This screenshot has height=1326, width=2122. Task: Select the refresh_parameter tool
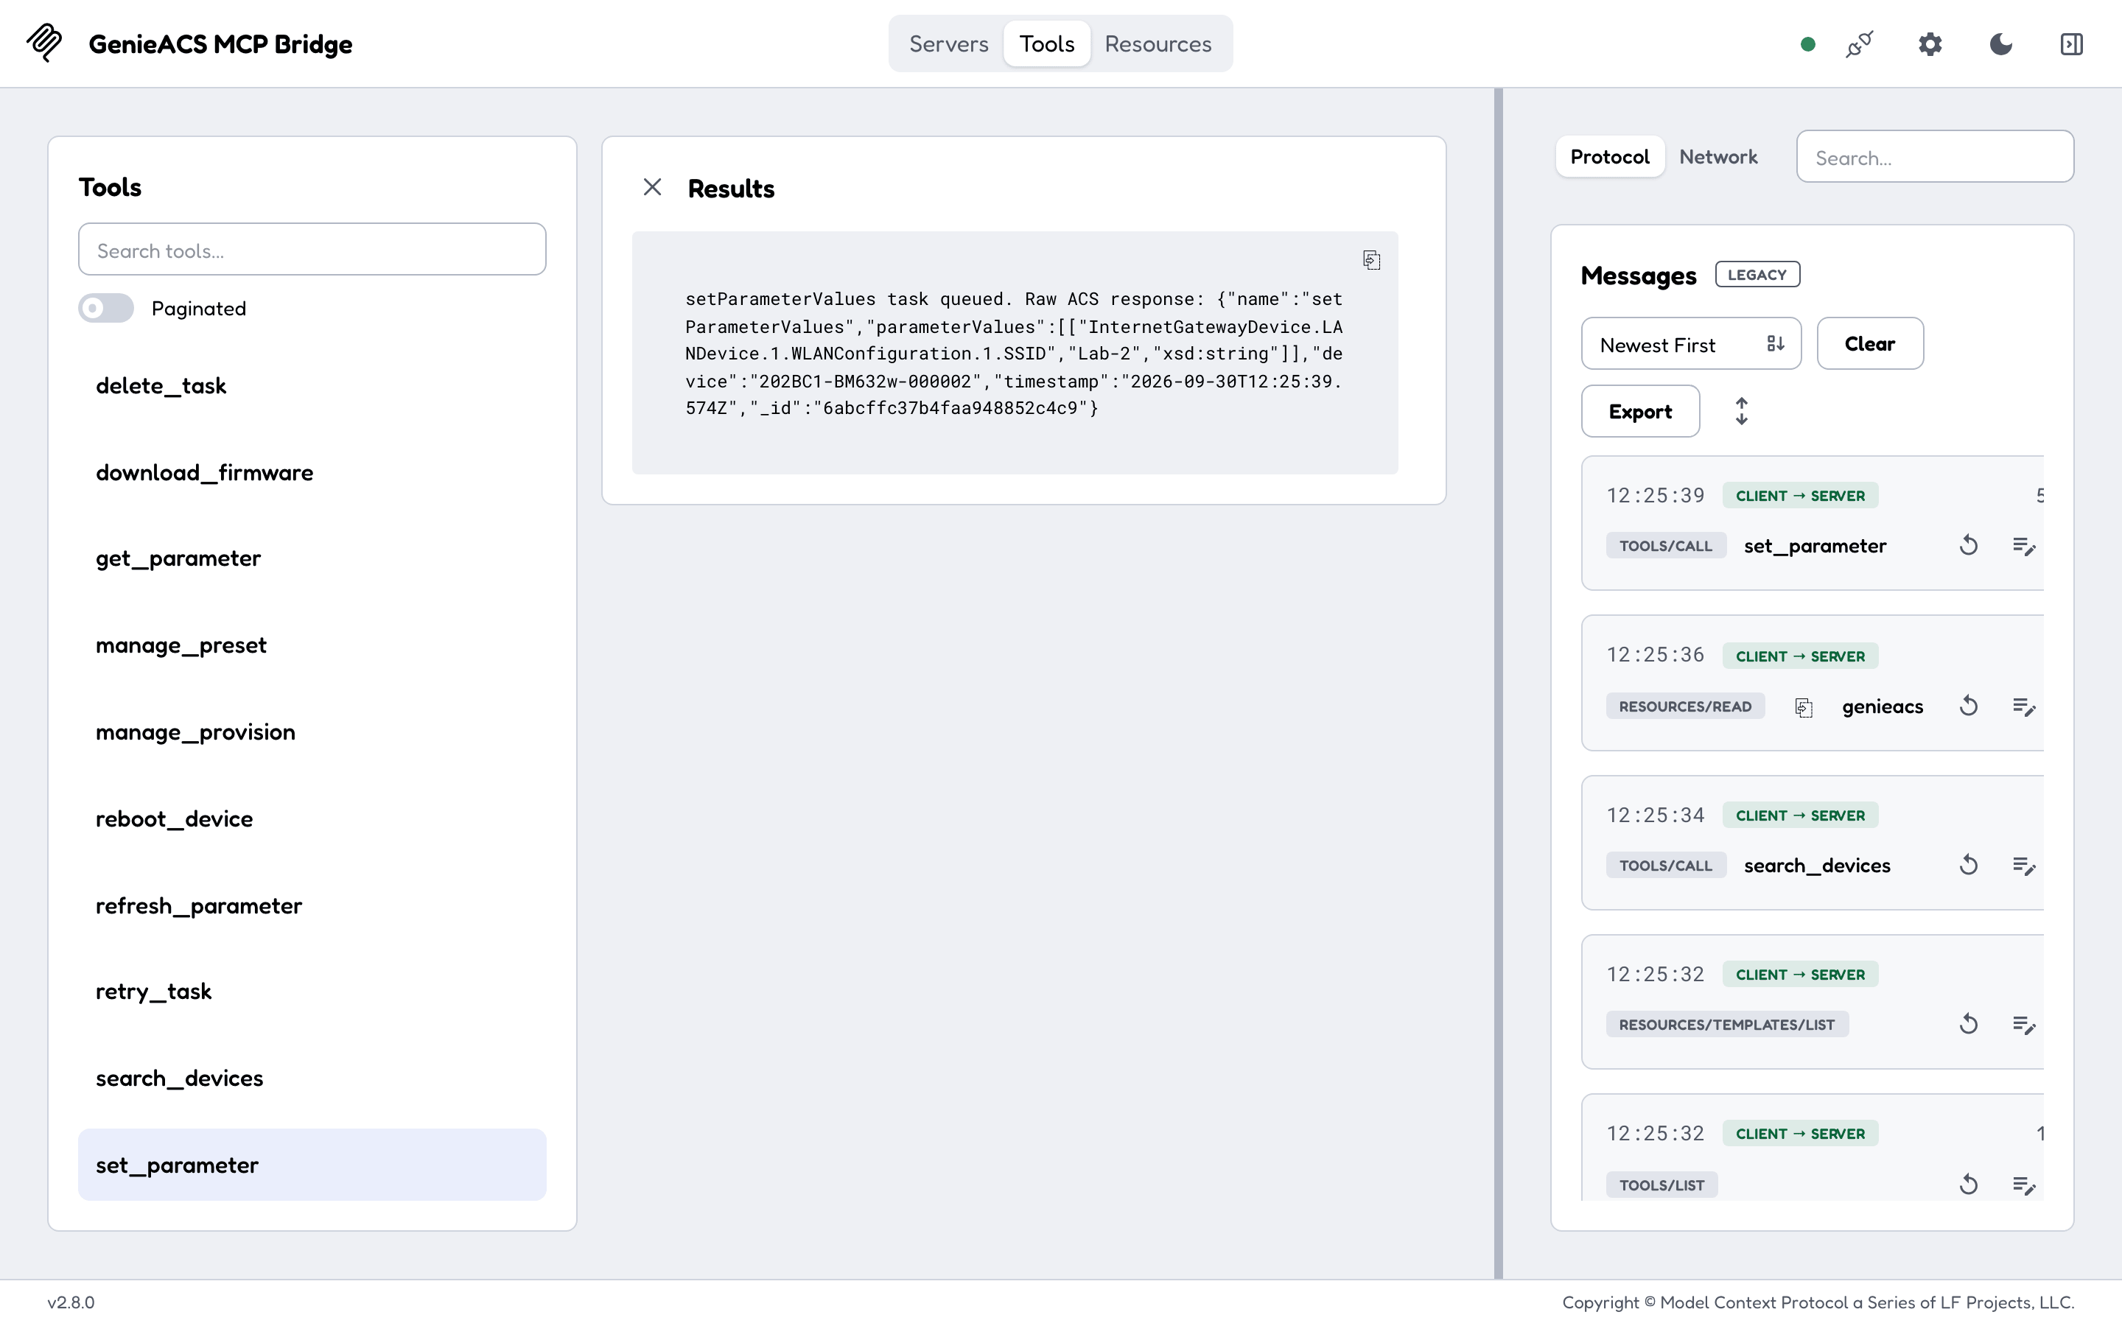coord(312,906)
